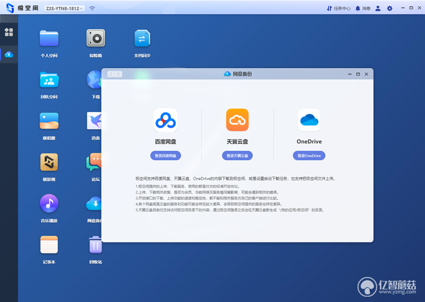Select the cloud backup sidebar icon
425x302 pixels.
tap(9, 55)
